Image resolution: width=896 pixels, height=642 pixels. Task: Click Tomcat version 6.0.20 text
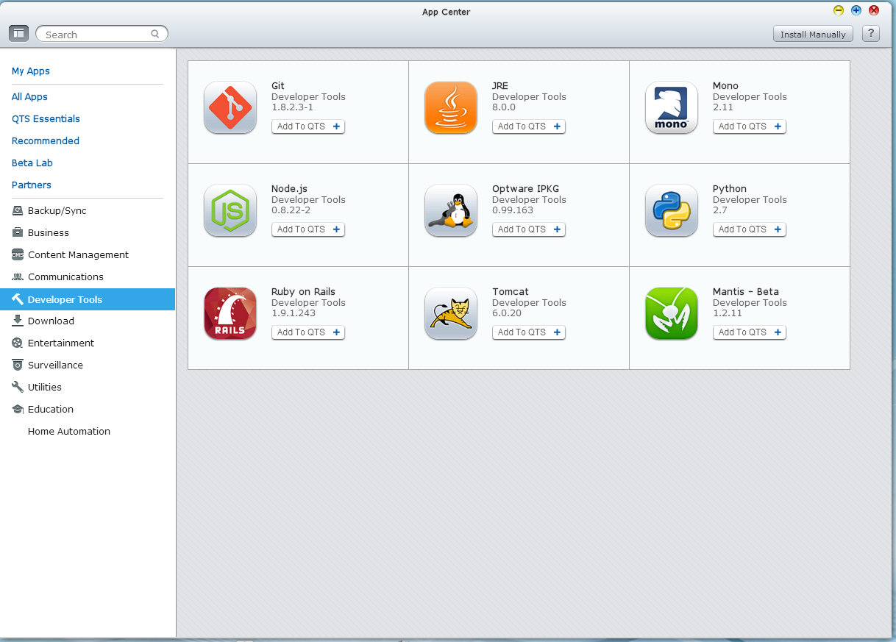pyautogui.click(x=507, y=313)
